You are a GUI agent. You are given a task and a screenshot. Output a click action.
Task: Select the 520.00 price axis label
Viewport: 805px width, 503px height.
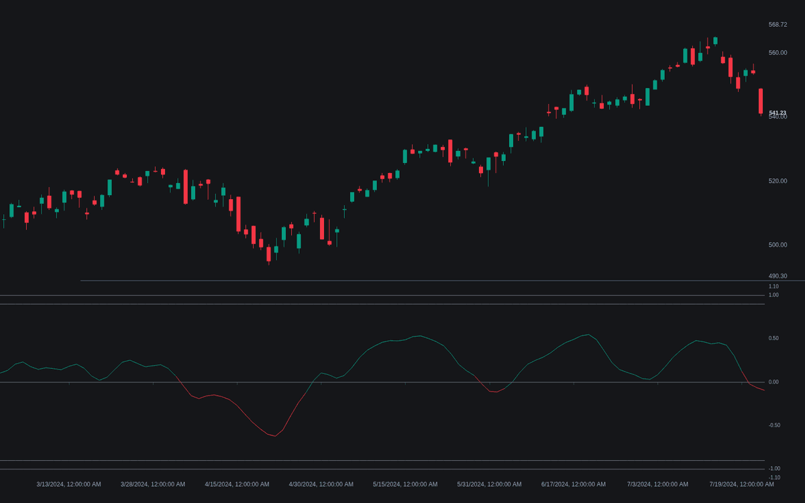(x=777, y=181)
